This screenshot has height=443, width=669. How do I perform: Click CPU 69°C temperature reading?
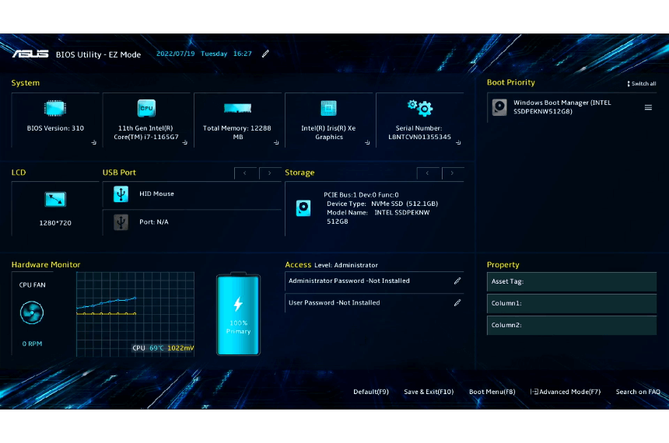pyautogui.click(x=148, y=348)
